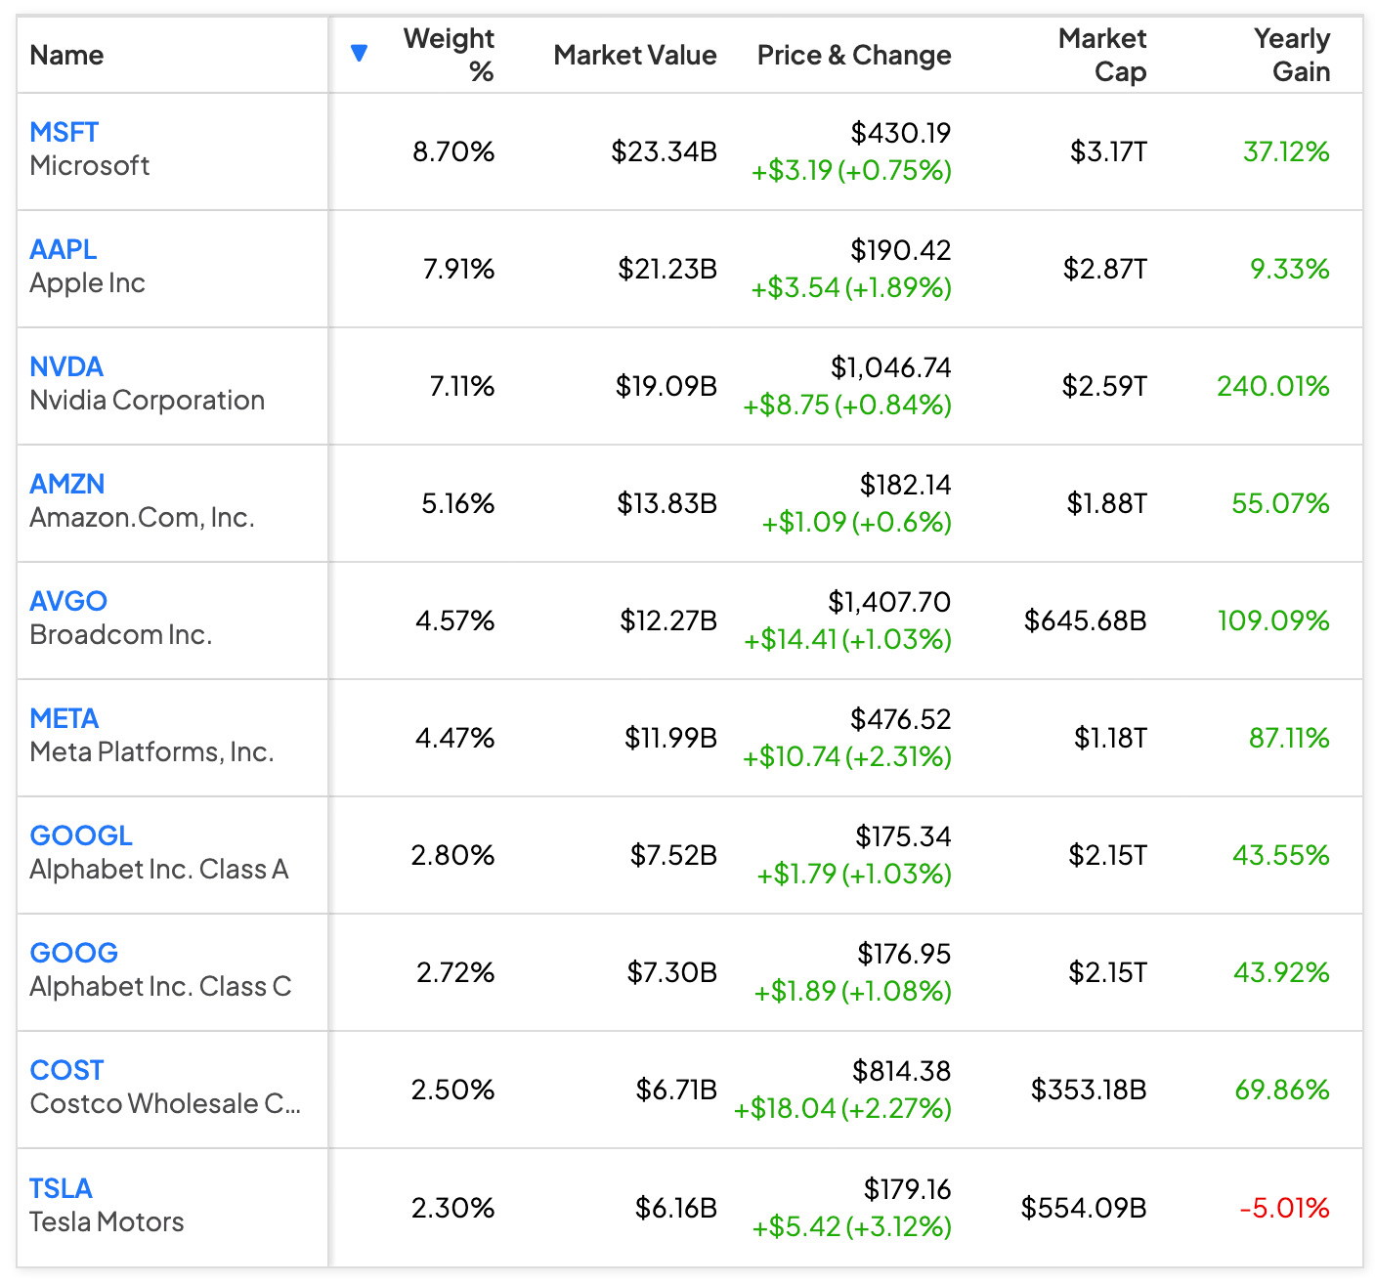Click the $6.71B market value

point(677,1090)
